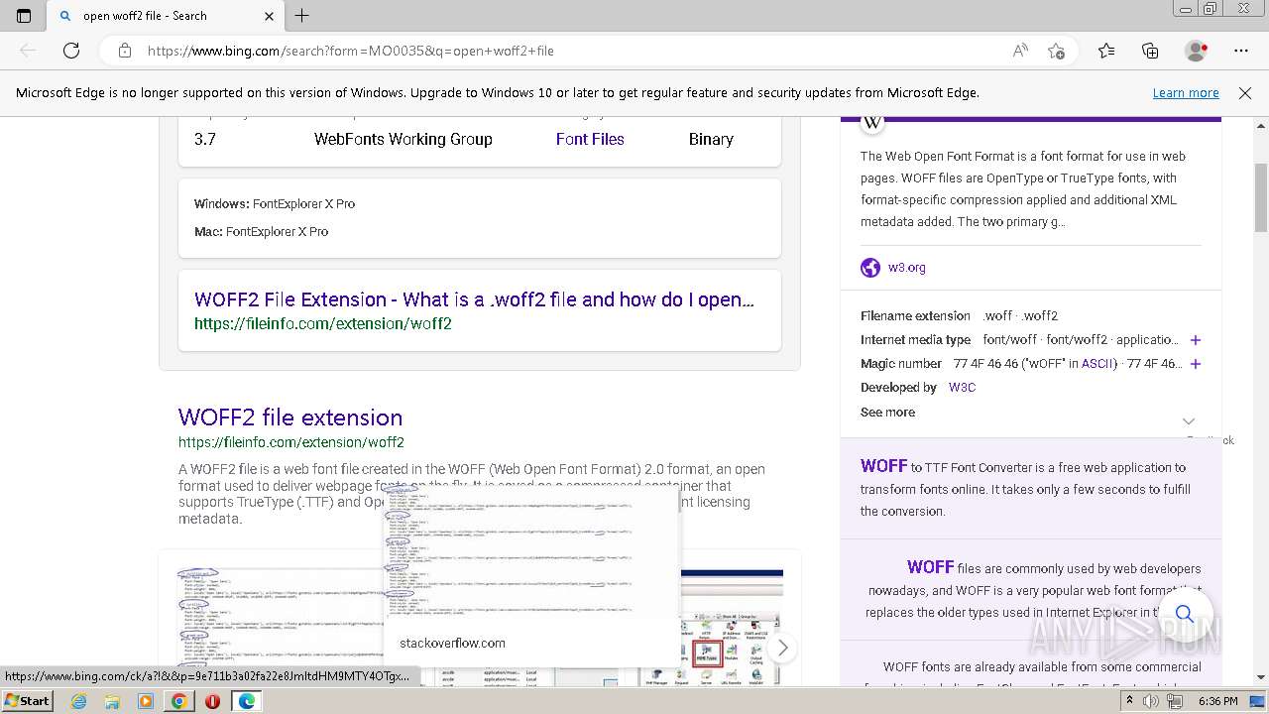
Task: Open the browser profile menu
Action: pos(1197,51)
